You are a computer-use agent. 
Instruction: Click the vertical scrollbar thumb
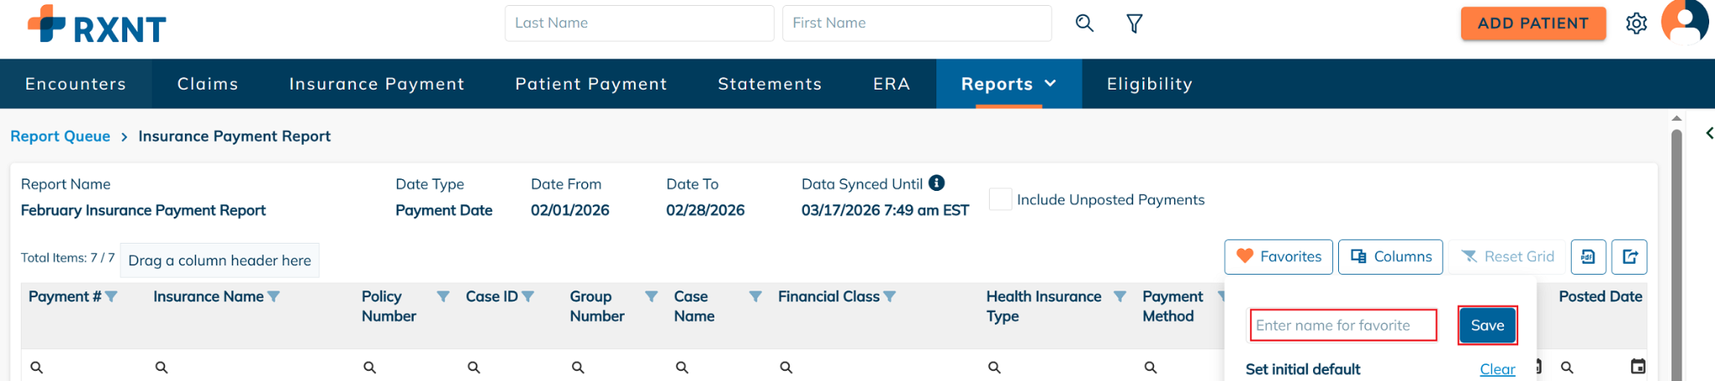coord(1676,251)
